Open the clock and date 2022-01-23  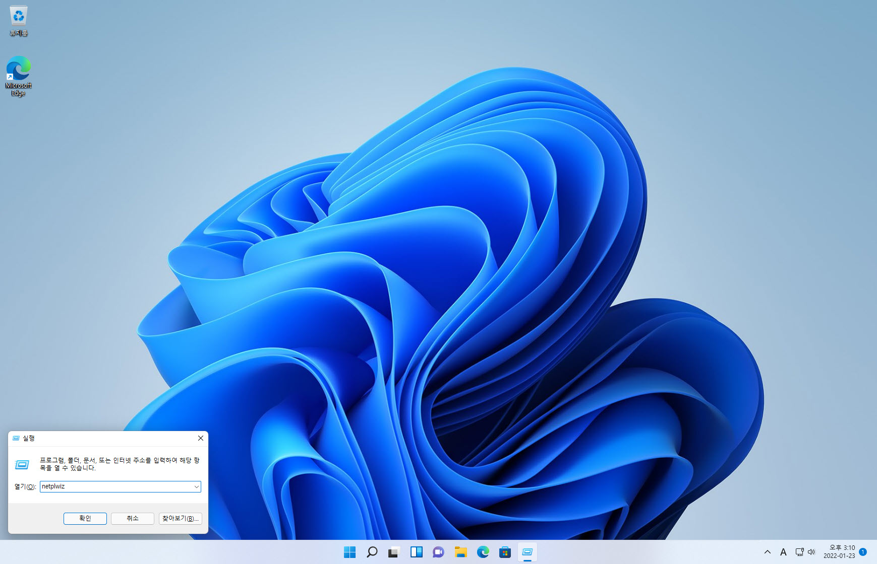[839, 552]
